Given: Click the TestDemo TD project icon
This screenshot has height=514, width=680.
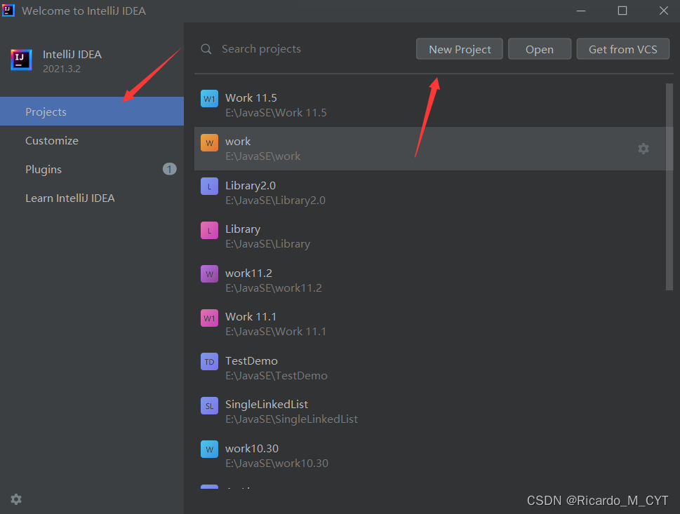Looking at the screenshot, I should click(209, 361).
